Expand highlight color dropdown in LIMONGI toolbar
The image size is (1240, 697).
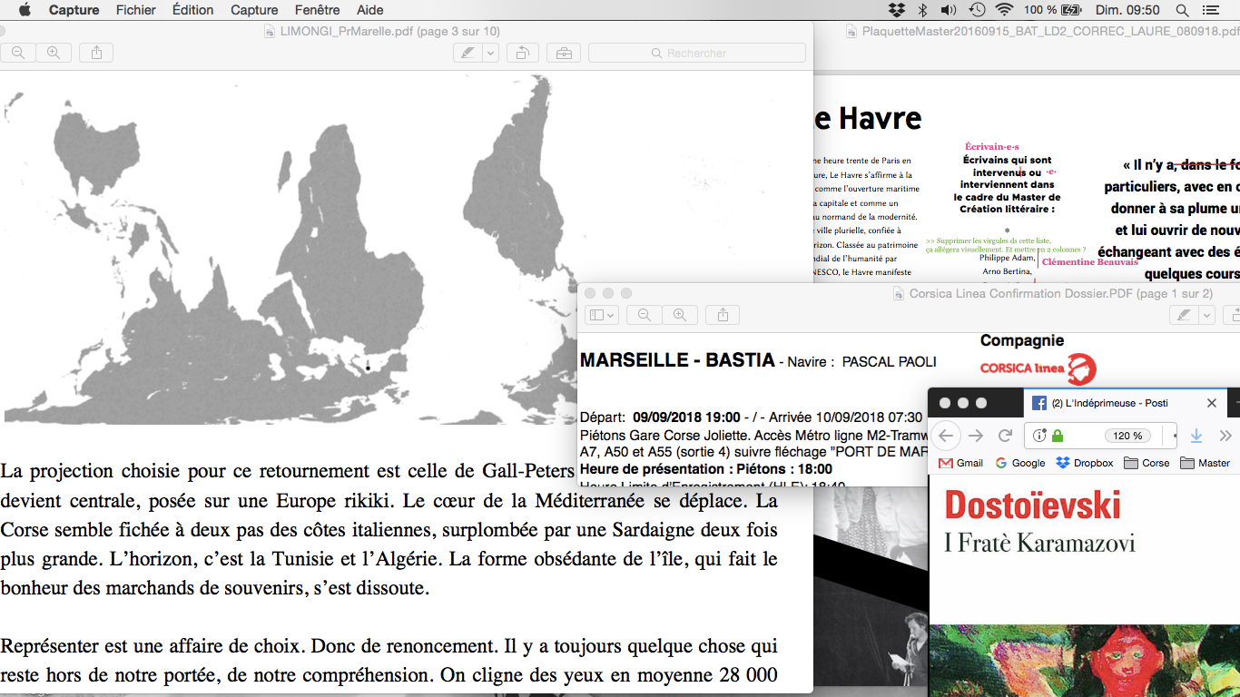click(490, 54)
